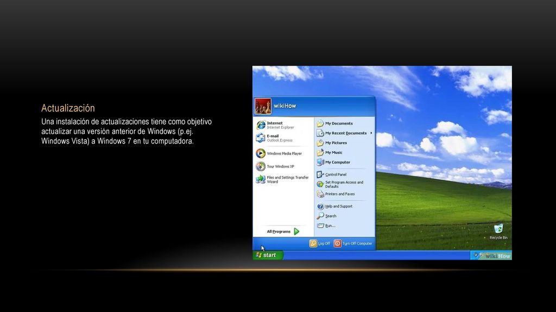Click the Turn Off Computer button
The image size is (556, 312).
click(353, 243)
